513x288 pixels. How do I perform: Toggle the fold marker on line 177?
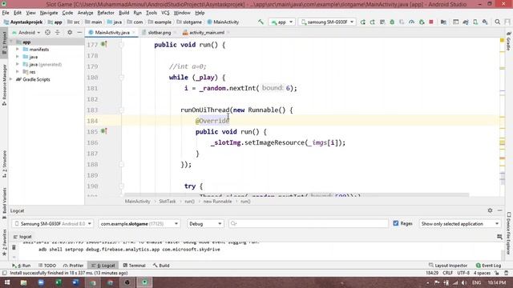[x=121, y=45]
